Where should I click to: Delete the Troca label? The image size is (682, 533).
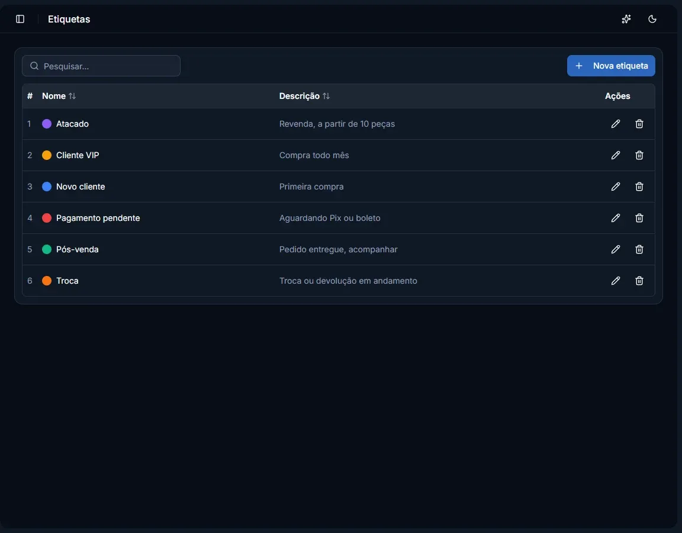click(639, 281)
